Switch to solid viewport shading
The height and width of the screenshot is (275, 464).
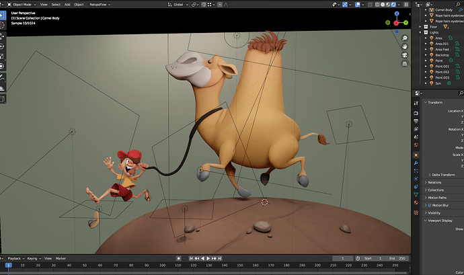point(383,5)
